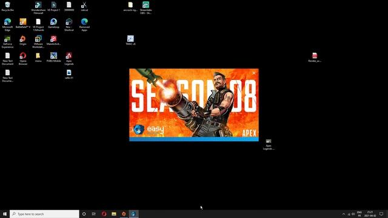Image resolution: width=388 pixels, height=218 pixels.
Task: Show hidden system tray icons
Action: 344,214
